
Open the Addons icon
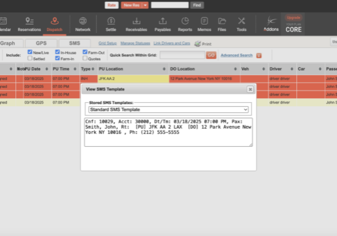(271, 21)
